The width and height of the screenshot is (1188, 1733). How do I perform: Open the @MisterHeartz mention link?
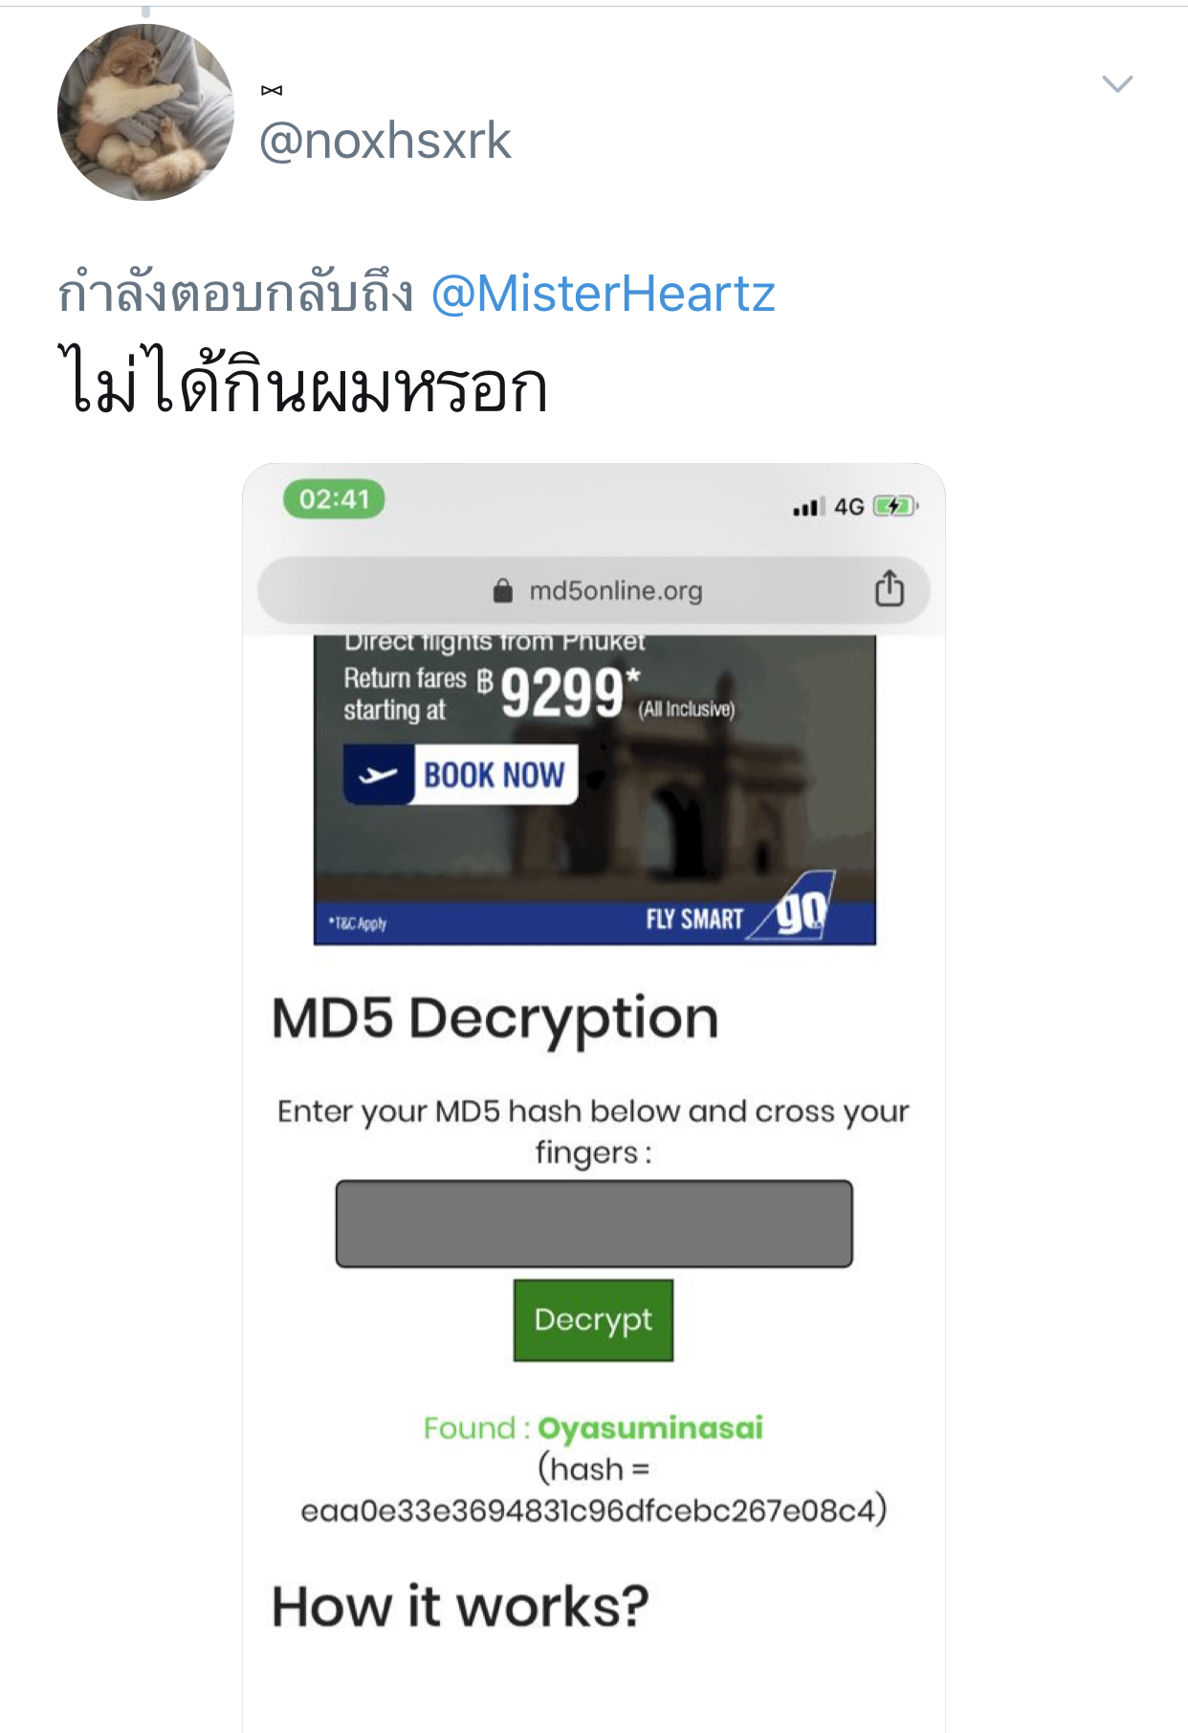[603, 294]
